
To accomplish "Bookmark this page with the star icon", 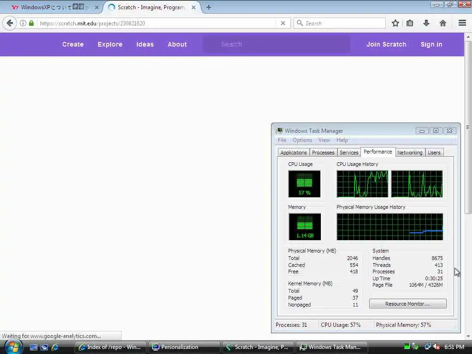I will pos(395,23).
